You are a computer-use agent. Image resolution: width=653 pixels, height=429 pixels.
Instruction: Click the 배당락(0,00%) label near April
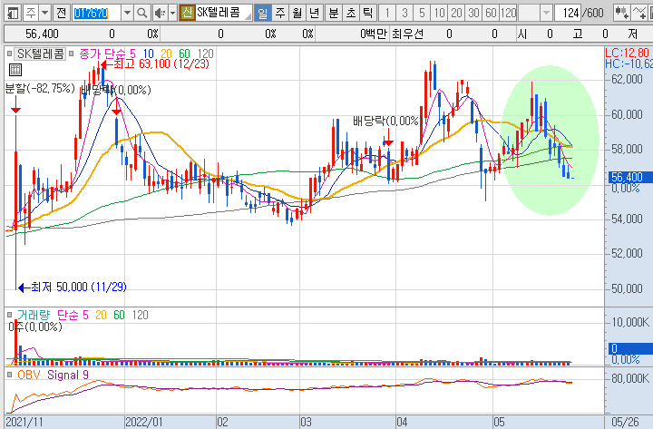click(x=387, y=122)
